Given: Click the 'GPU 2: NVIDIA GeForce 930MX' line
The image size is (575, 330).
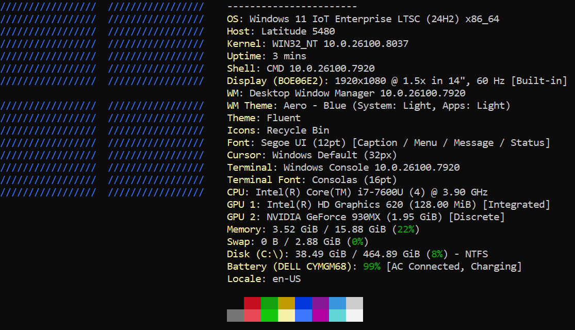Looking at the screenshot, I should pyautogui.click(x=366, y=217).
